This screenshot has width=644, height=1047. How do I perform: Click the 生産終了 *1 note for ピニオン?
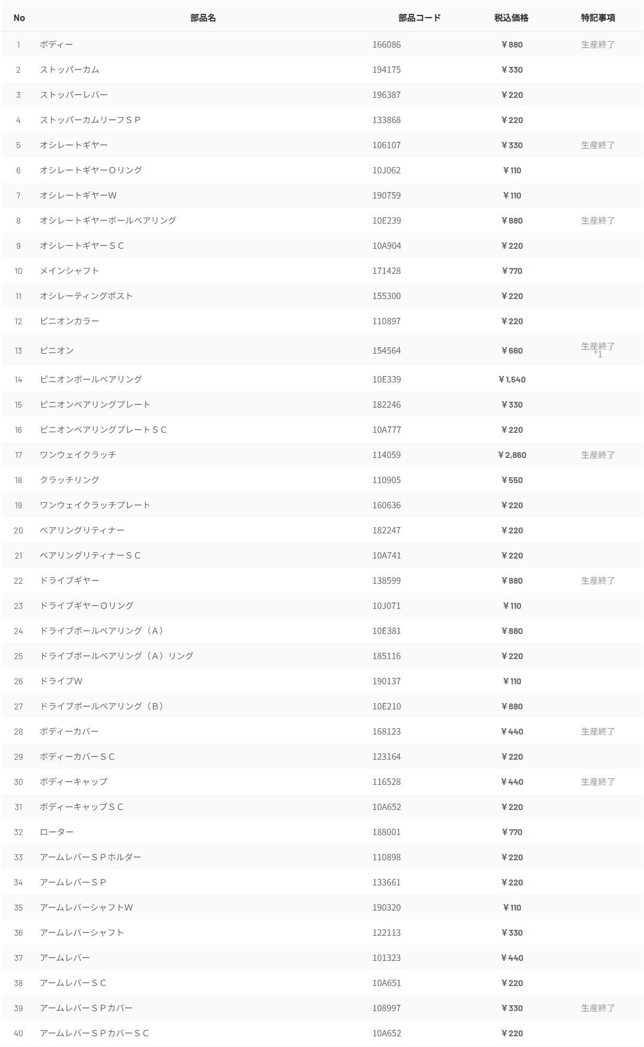(598, 350)
